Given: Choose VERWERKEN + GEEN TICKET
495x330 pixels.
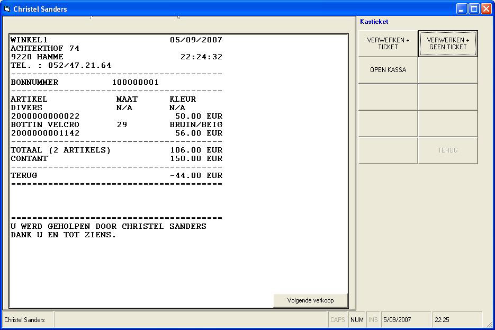Looking at the screenshot, I should [x=448, y=43].
